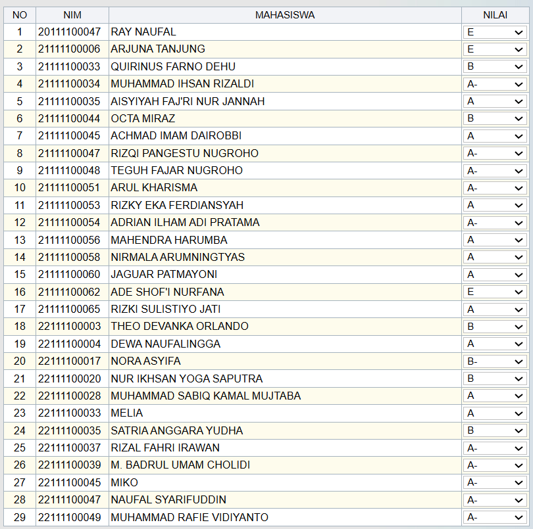Change grade for ADE SHOF'I NURFANA

coord(495,292)
